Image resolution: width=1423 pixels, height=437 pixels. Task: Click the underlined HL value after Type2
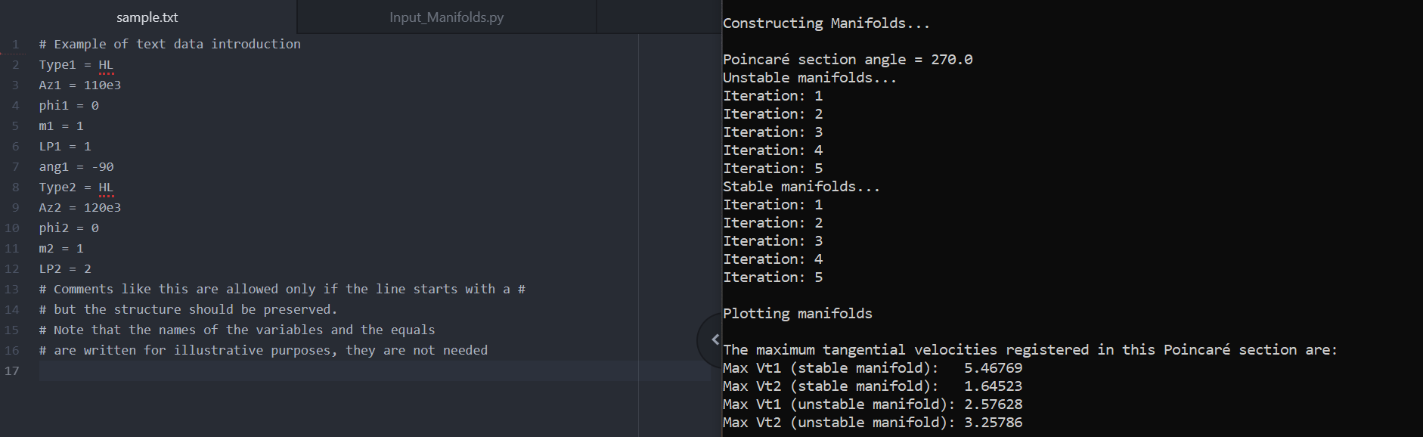pos(106,188)
